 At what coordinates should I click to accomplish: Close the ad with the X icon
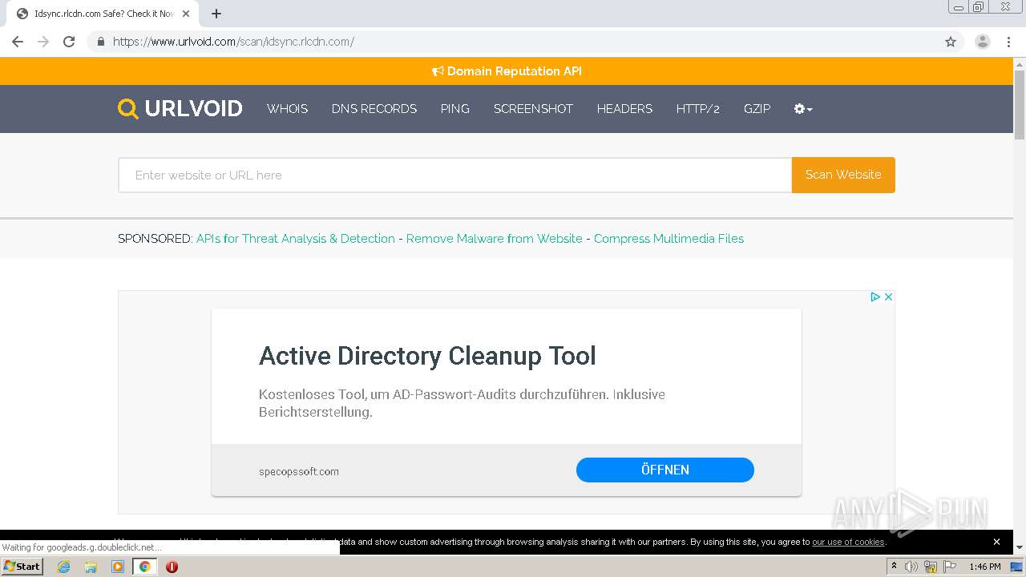(888, 297)
